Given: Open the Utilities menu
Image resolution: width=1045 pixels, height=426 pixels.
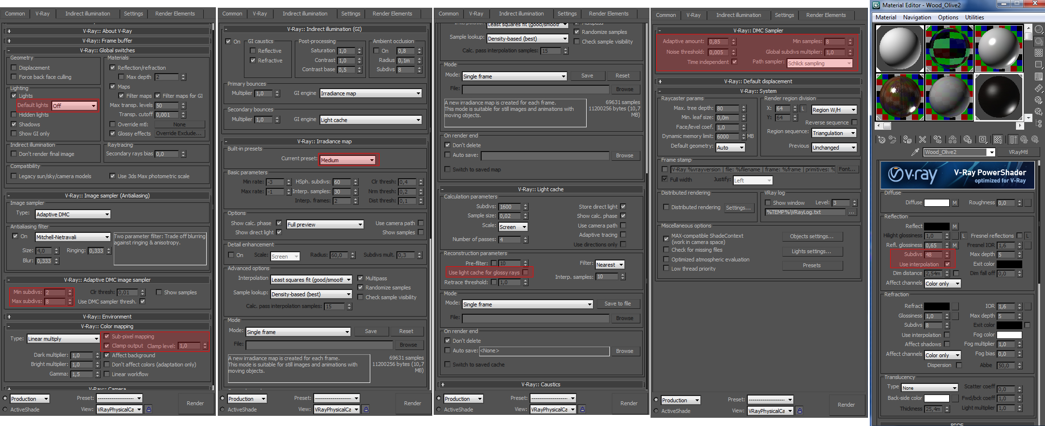Looking at the screenshot, I should point(974,17).
